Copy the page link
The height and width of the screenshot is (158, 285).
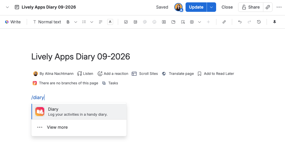pos(268,7)
